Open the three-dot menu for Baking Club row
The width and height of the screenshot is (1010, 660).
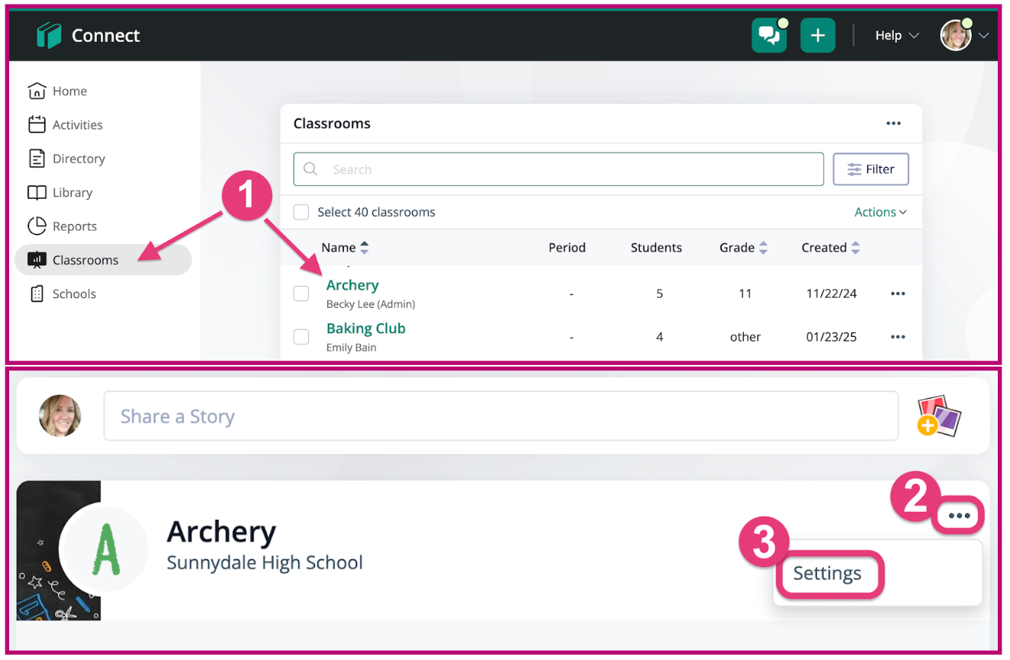coord(898,337)
